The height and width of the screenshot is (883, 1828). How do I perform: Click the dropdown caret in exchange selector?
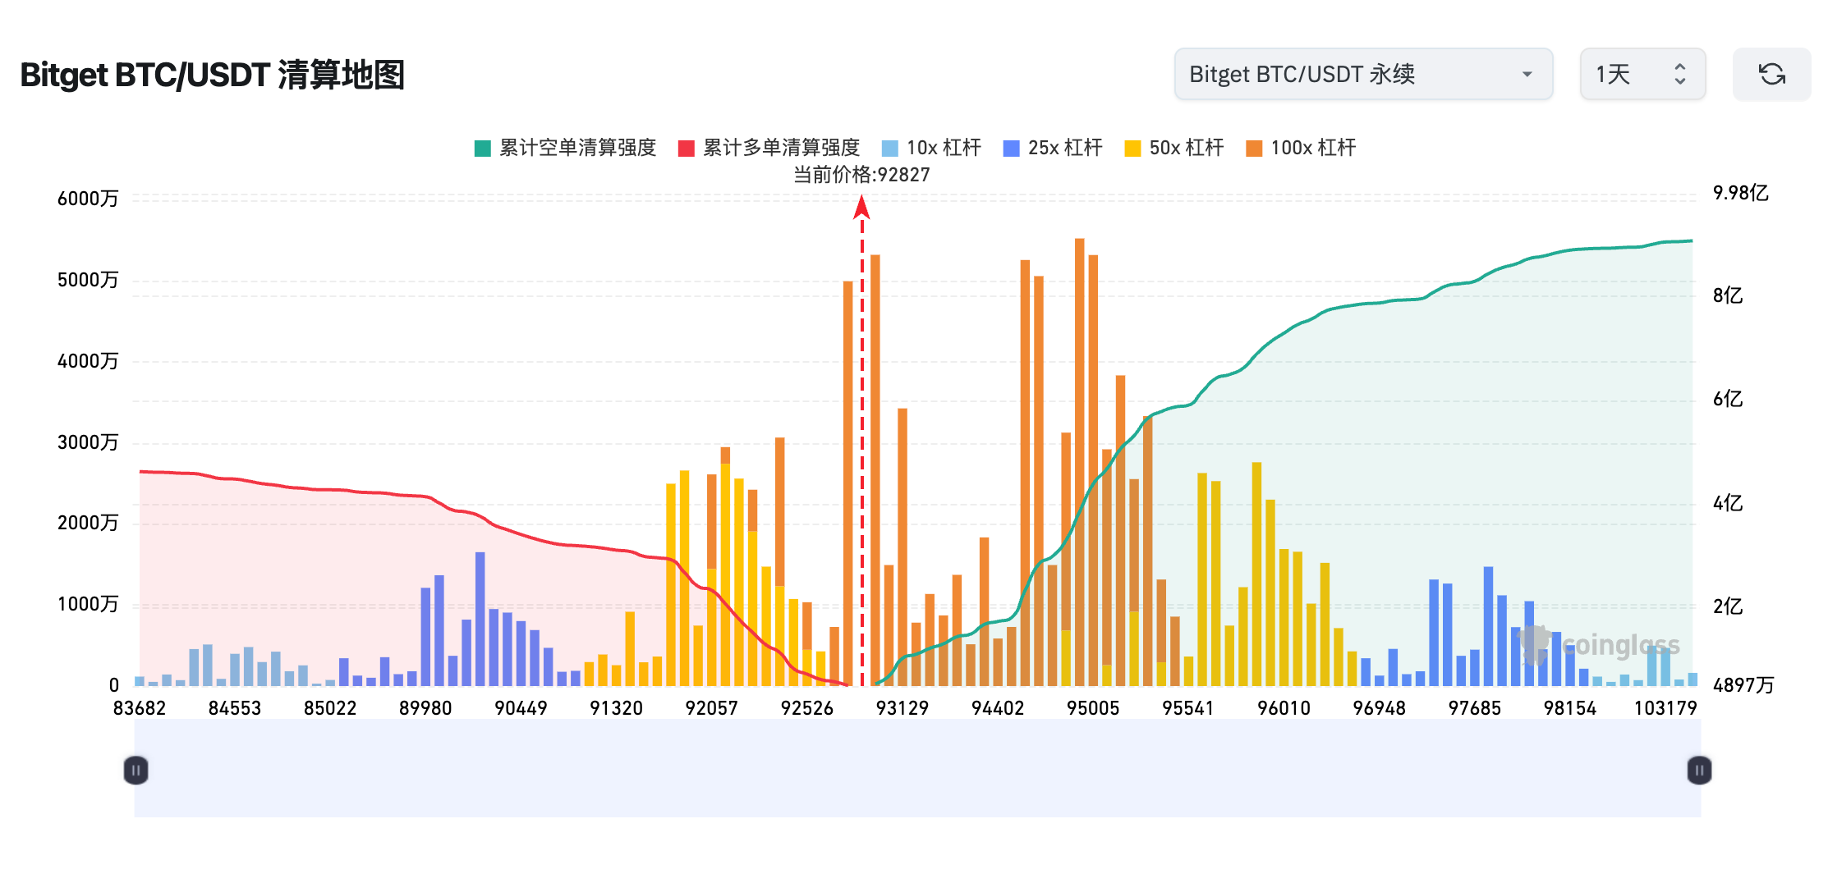[x=1527, y=75]
